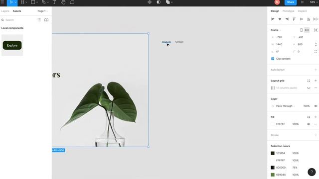Open the team library book icon
The image size is (319, 179).
[46, 20]
